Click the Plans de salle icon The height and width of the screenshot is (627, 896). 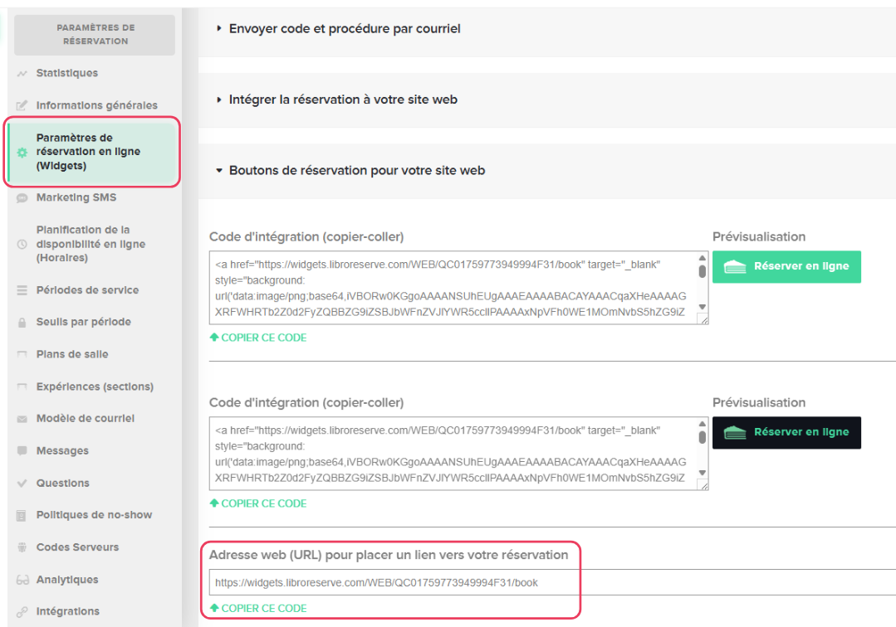coord(21,354)
